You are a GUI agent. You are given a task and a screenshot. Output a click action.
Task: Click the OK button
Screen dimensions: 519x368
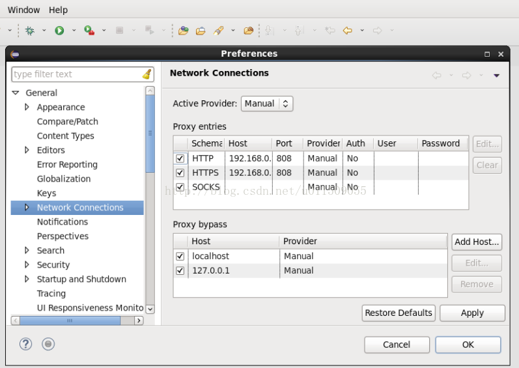pyautogui.click(x=468, y=345)
